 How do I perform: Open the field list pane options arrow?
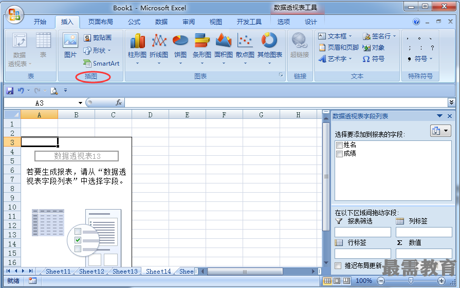[x=439, y=116]
